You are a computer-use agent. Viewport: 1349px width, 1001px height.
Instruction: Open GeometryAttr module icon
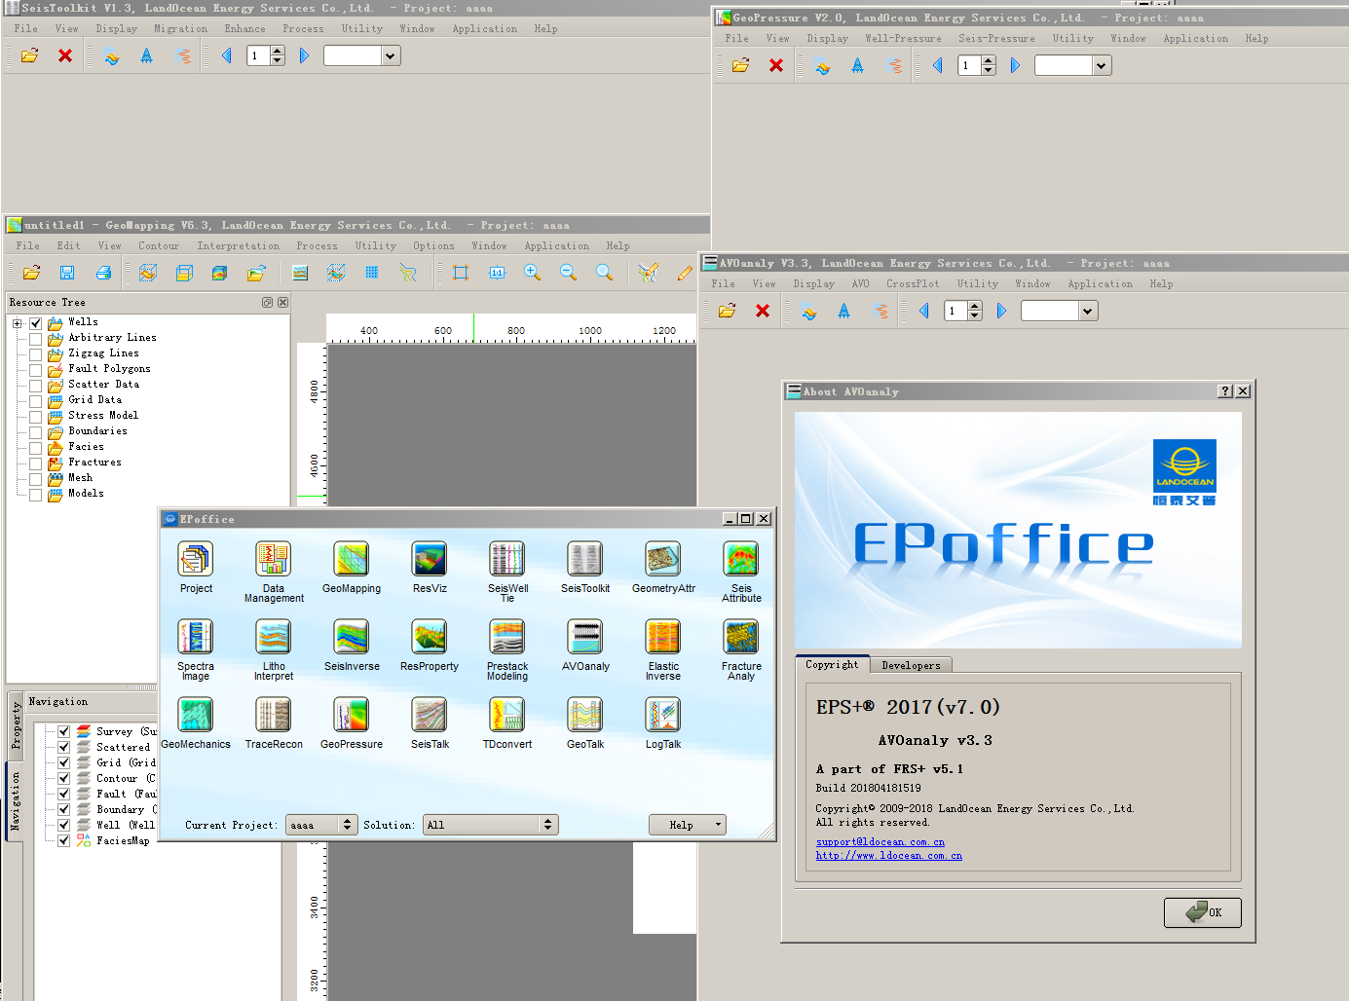coord(663,559)
